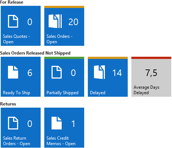Click the 7,5 average days value
The height and width of the screenshot is (148, 172).
tap(151, 73)
